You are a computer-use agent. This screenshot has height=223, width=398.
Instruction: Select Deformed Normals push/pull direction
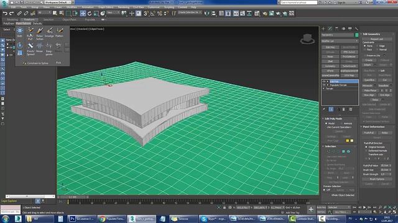tap(366, 151)
